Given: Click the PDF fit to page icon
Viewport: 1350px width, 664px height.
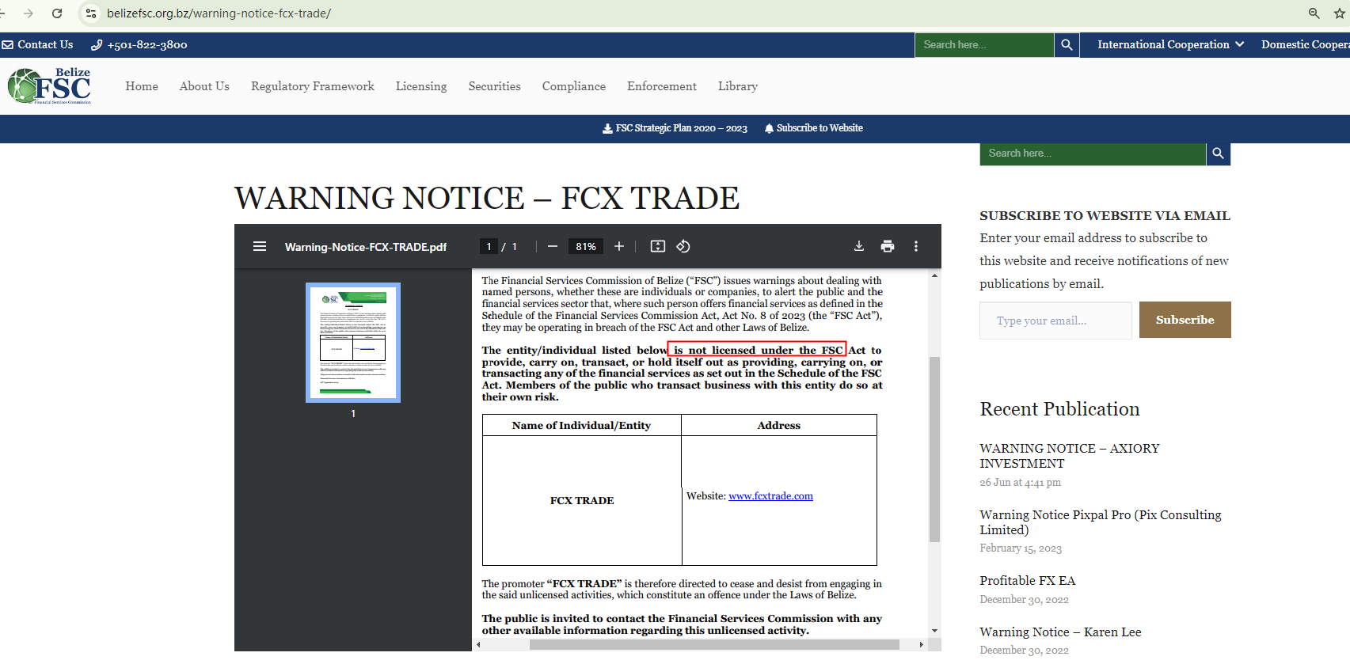Looking at the screenshot, I should (658, 247).
